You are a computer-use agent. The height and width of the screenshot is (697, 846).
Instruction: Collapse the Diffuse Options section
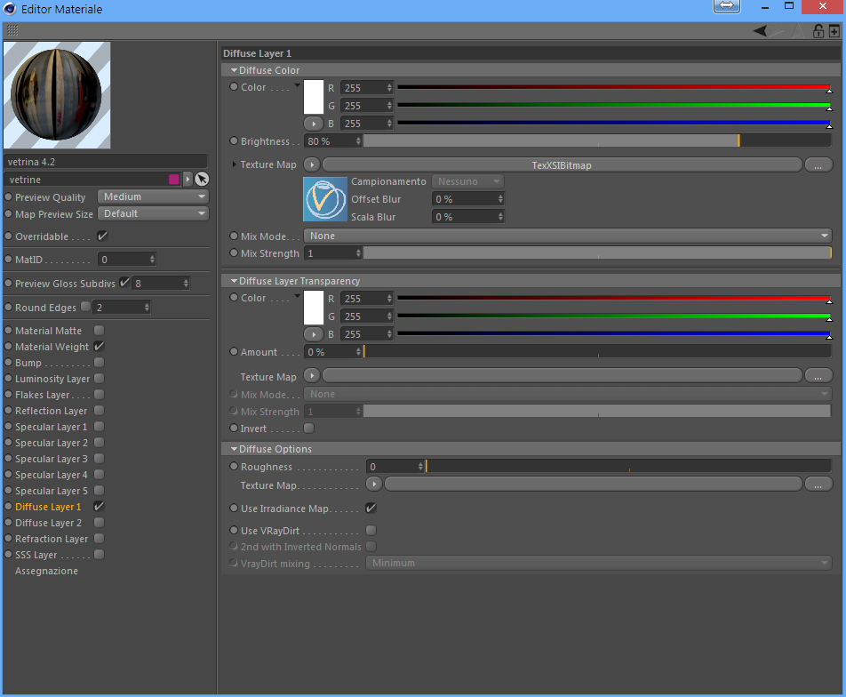[x=235, y=449]
